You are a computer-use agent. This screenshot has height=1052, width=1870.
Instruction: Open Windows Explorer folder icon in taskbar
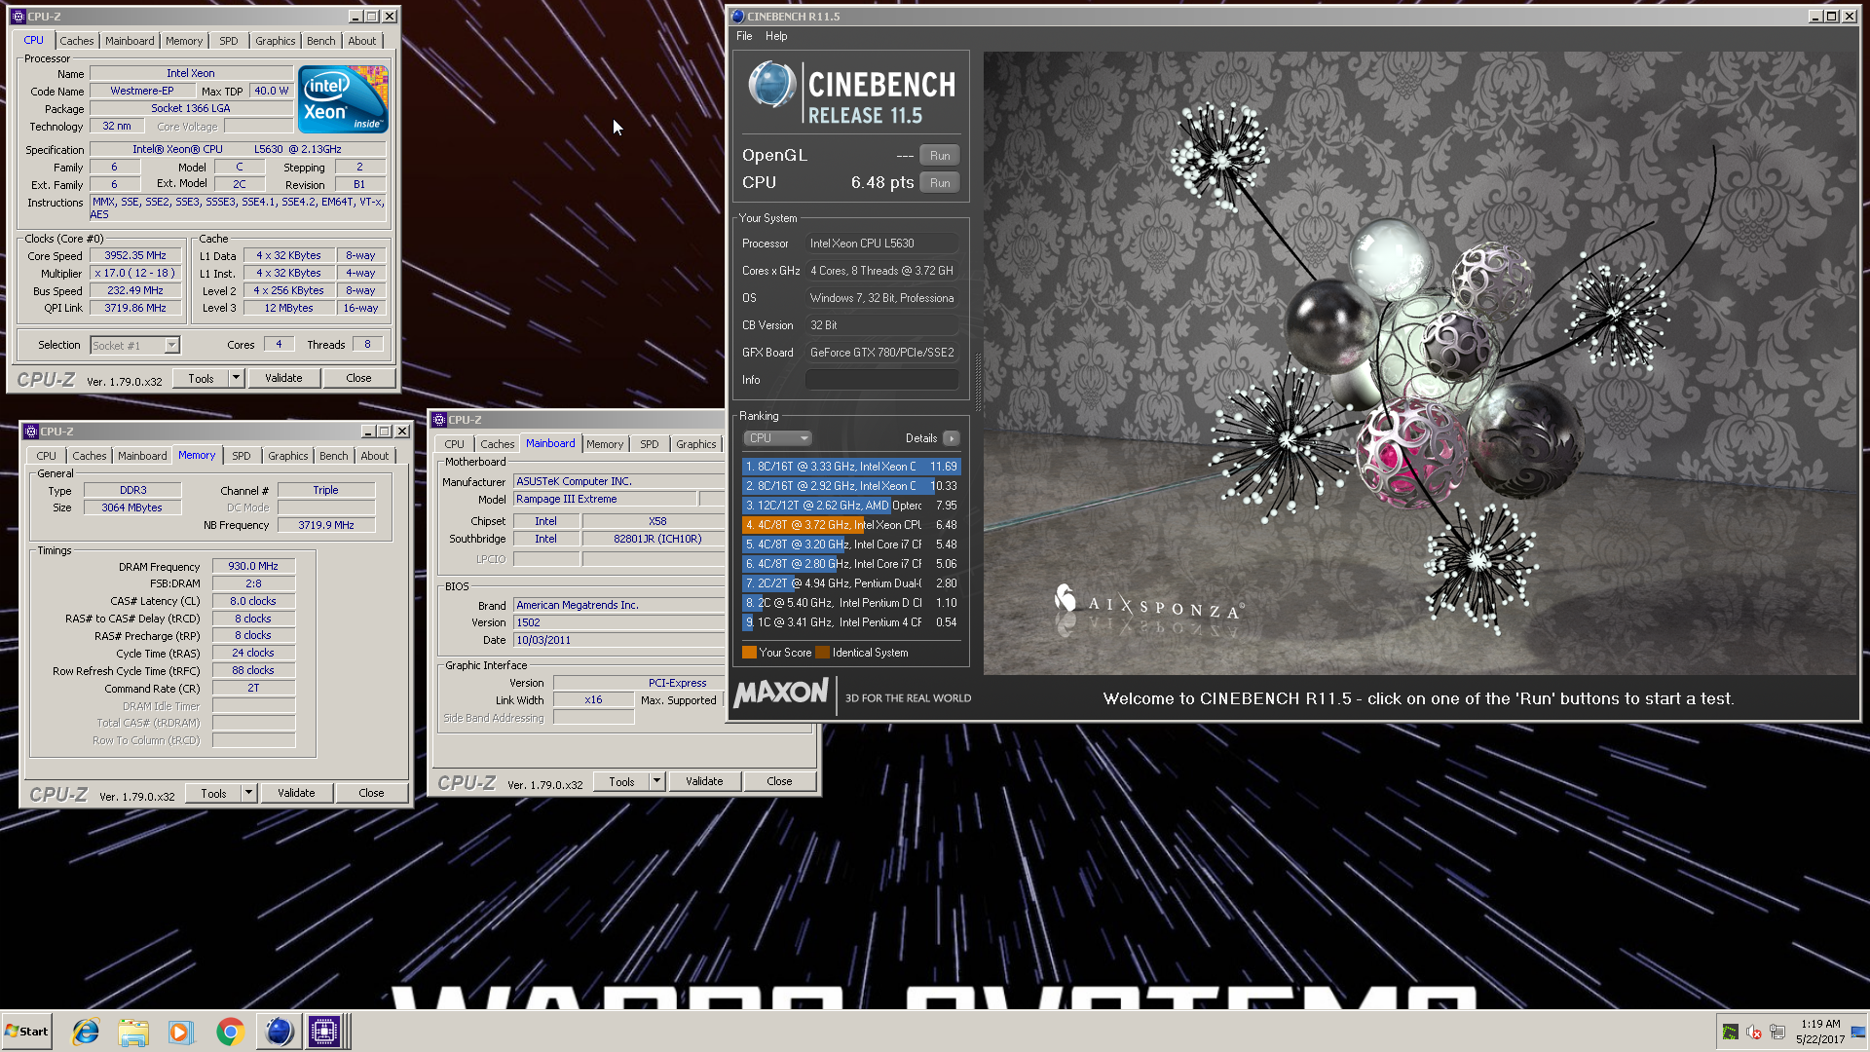click(x=133, y=1032)
